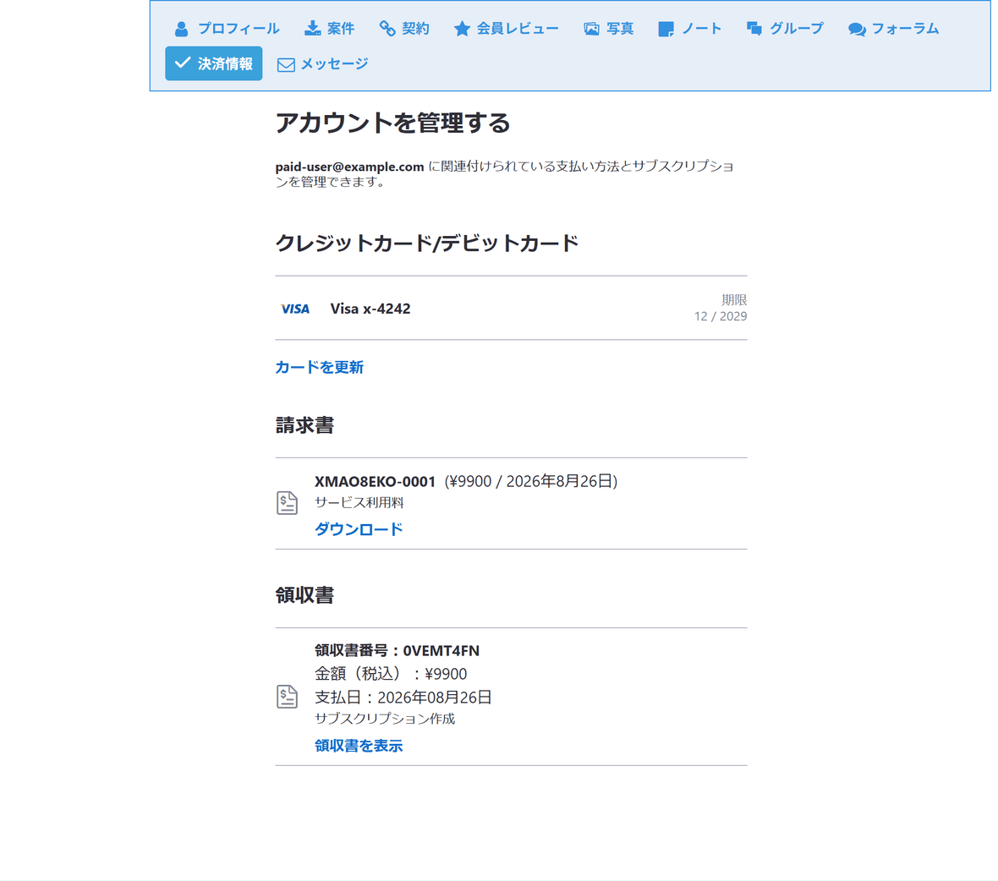The image size is (998, 881).
Task: Click the download icon beside 案件
Action: click(x=313, y=29)
